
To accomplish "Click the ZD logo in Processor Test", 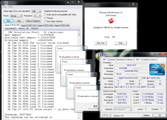I will pos(111,21).
